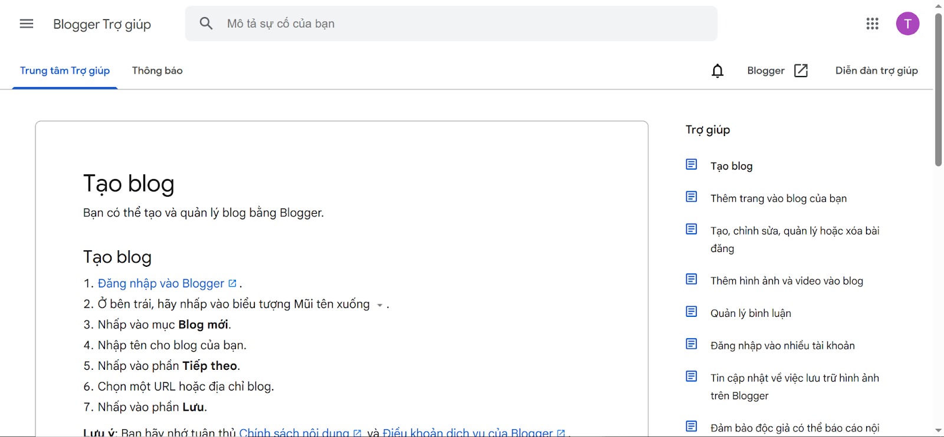Open the hamburger main menu
This screenshot has height=437, width=944.
pyautogui.click(x=27, y=24)
